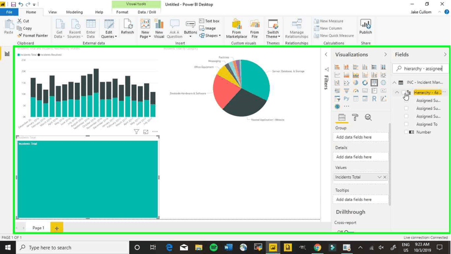Expand the Filters pane
Viewport: 451px width, 254px height.
326,54
